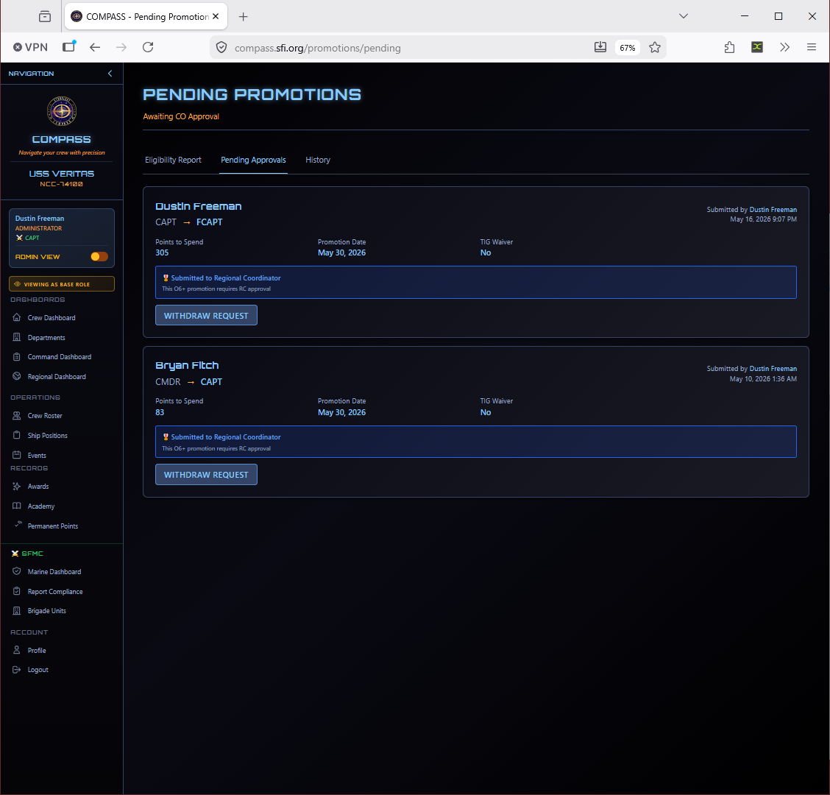Click the COMPASS emblem logo
The image size is (830, 795).
[x=62, y=111]
